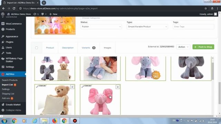The width and height of the screenshot is (221, 124).
Task: Select the Ali2Woo sidebar menu
Action: [x=13, y=74]
